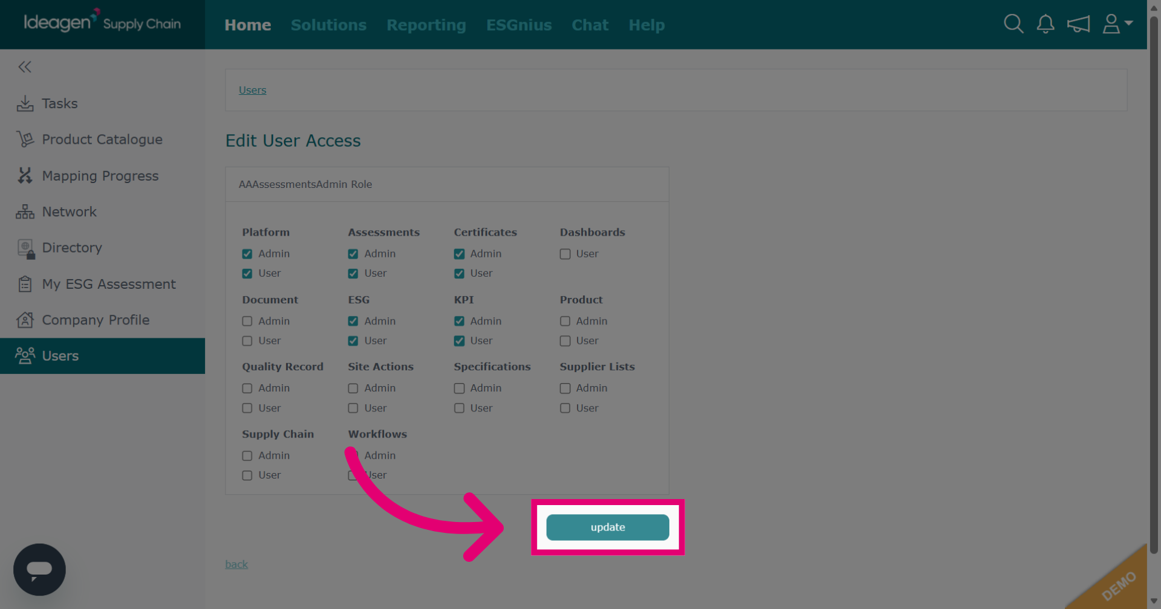Click the page vertical scrollbar
Image resolution: width=1161 pixels, height=609 pixels.
tap(1154, 284)
